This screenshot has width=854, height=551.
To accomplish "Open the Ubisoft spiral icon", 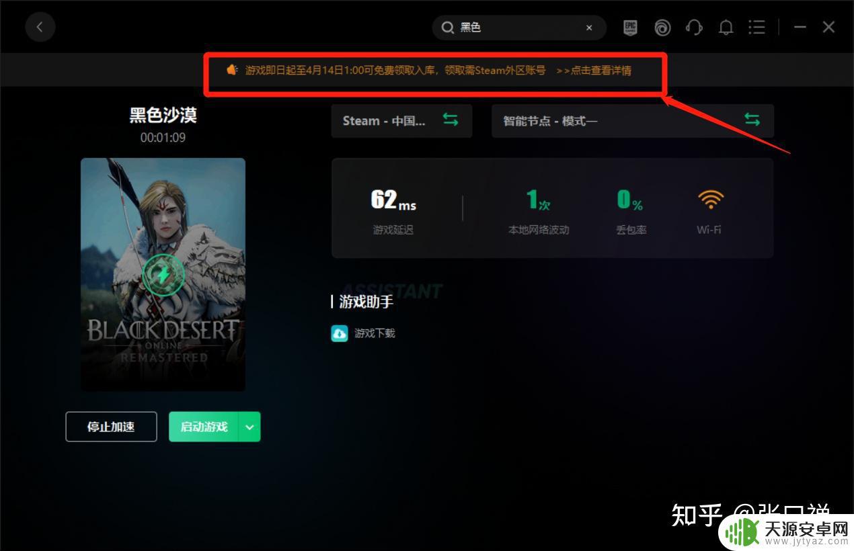I will [x=662, y=28].
